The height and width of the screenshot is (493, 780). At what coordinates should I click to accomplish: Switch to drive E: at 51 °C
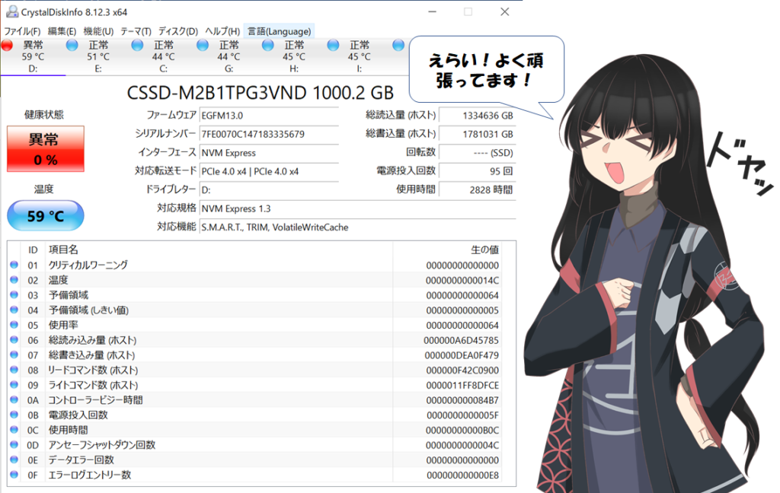[x=98, y=56]
